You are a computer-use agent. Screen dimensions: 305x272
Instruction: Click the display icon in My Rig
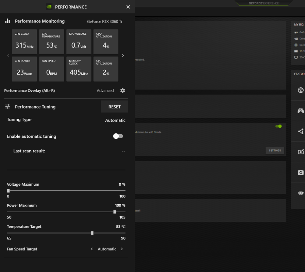pyautogui.click(x=296, y=57)
